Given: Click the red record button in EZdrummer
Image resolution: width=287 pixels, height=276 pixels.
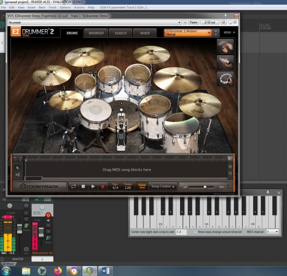Looking at the screenshot, I should coord(103,186).
